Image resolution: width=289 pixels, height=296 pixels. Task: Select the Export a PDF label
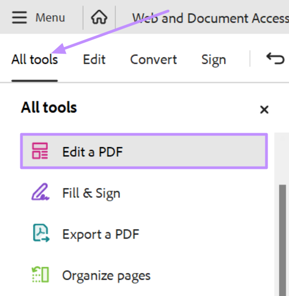click(x=101, y=234)
